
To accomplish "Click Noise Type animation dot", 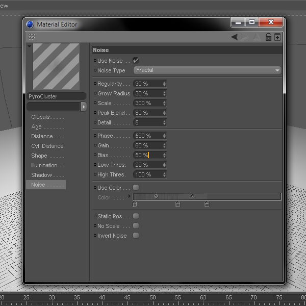I will click(95, 70).
